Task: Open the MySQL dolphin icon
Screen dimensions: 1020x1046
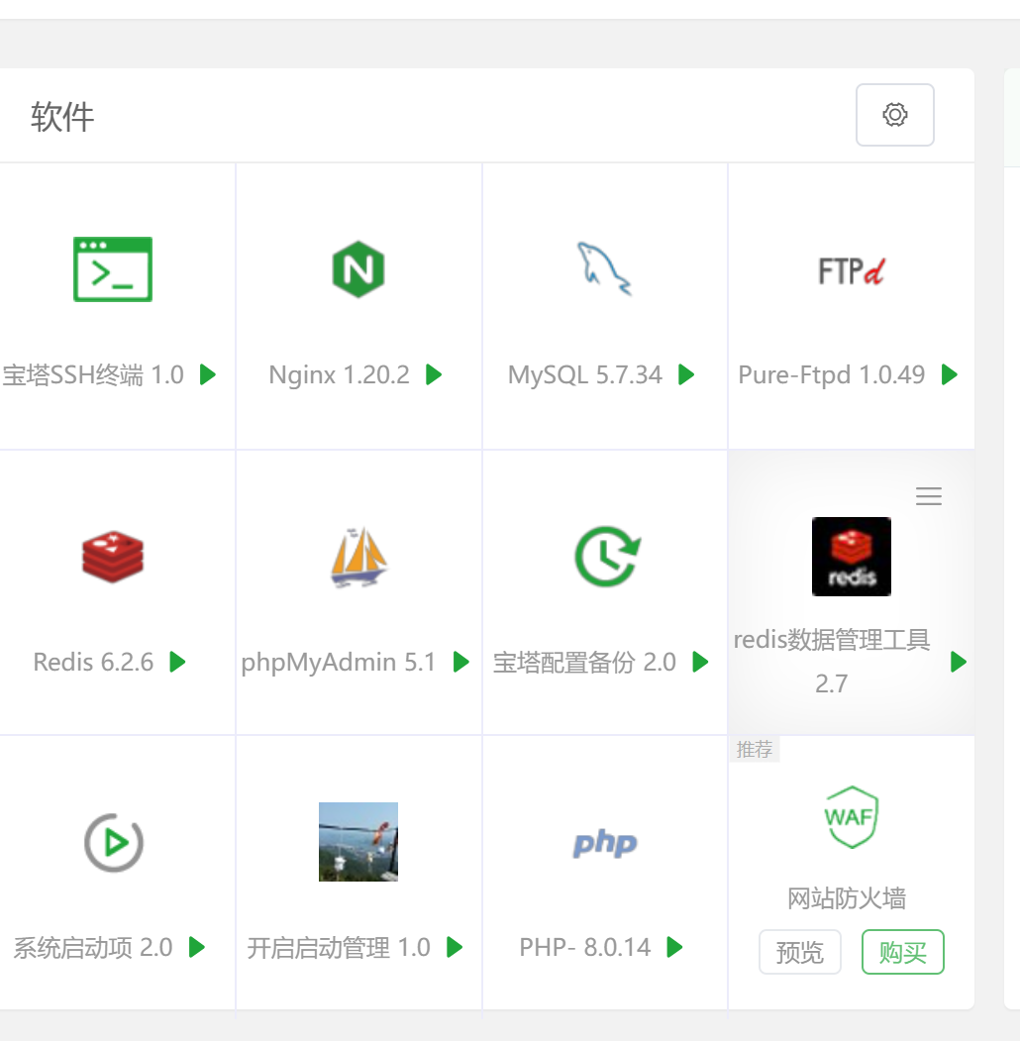Action: [604, 268]
